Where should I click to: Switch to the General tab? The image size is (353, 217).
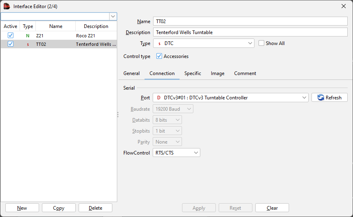(132, 73)
